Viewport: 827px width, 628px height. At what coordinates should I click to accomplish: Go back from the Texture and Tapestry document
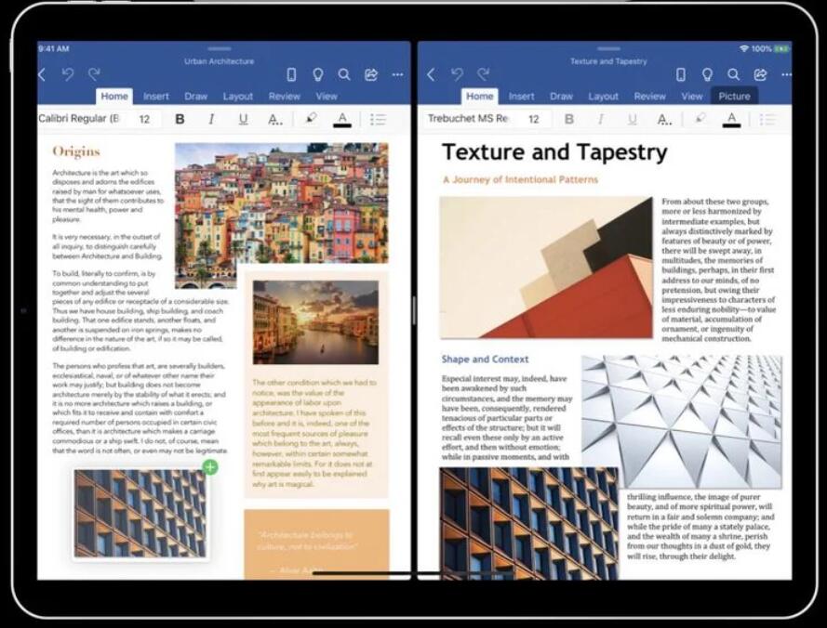(x=432, y=74)
